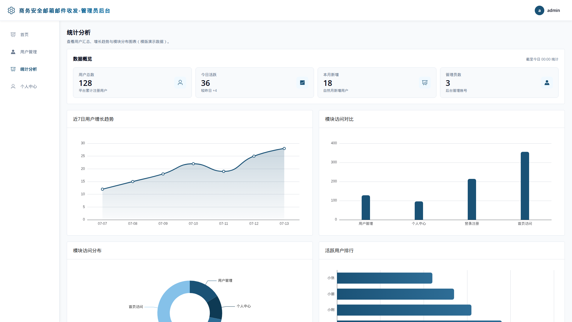Click the admin username text
Image resolution: width=572 pixels, height=322 pixels.
[x=554, y=10]
